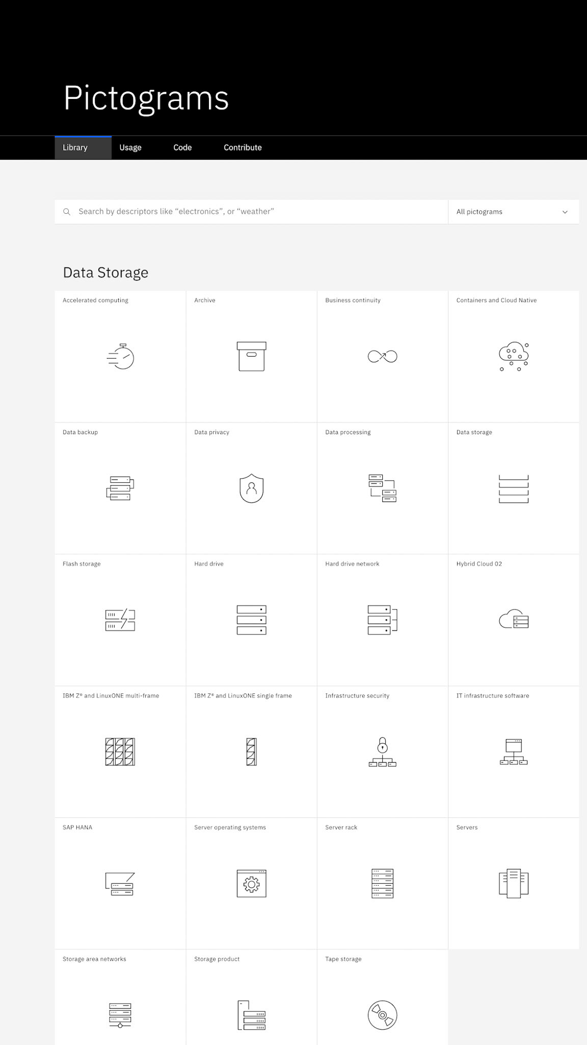The width and height of the screenshot is (587, 1045).
Task: Switch to the Library tab
Action: 83,147
